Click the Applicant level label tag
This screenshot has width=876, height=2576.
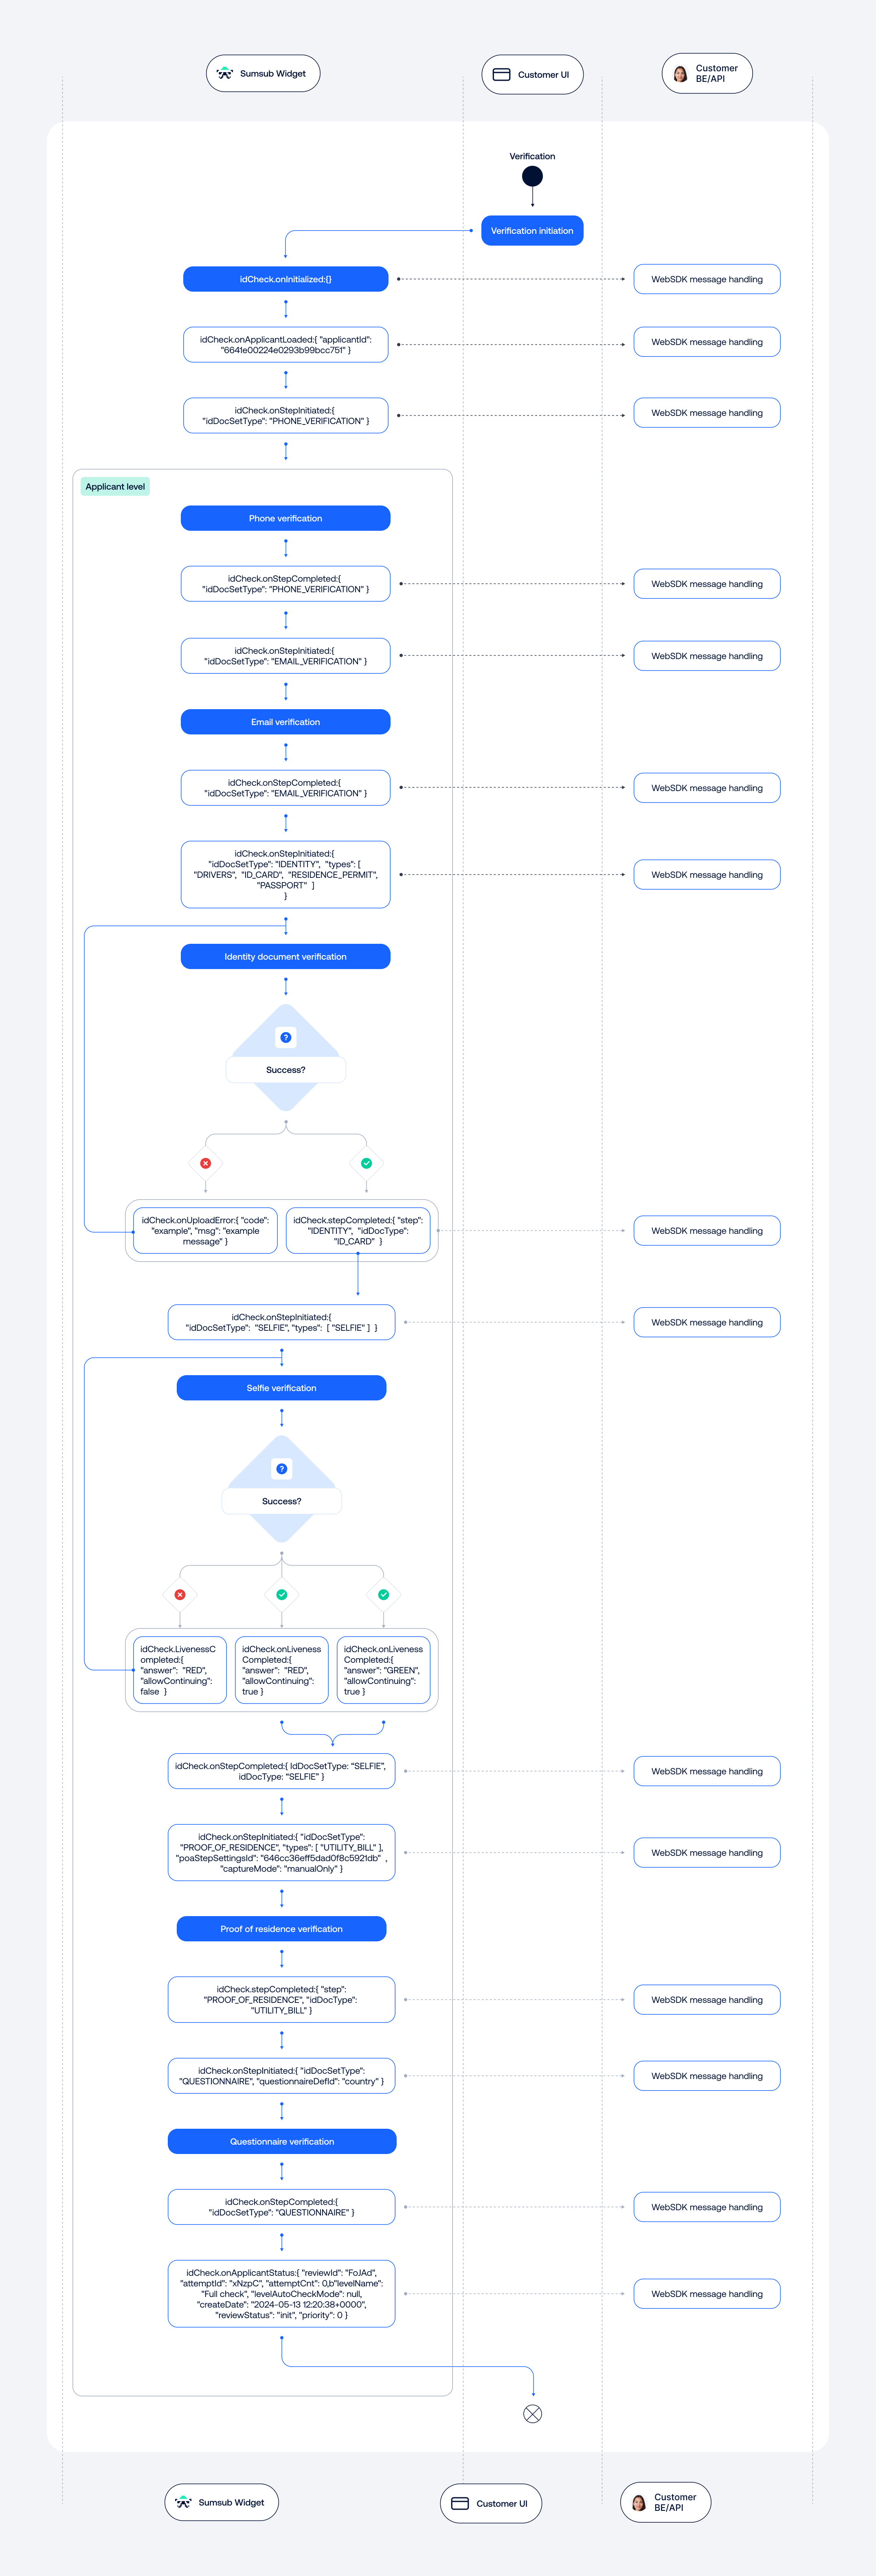115,487
